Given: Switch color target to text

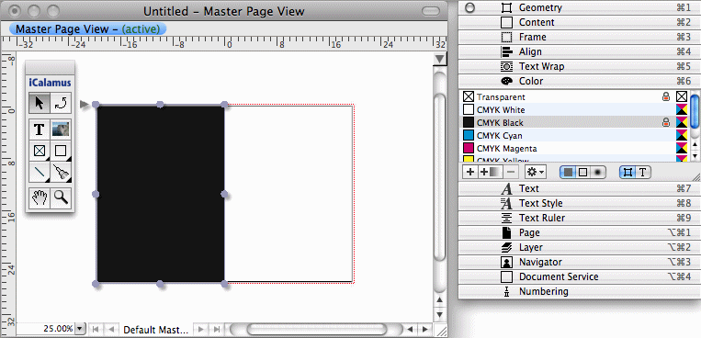Looking at the screenshot, I should click(643, 172).
